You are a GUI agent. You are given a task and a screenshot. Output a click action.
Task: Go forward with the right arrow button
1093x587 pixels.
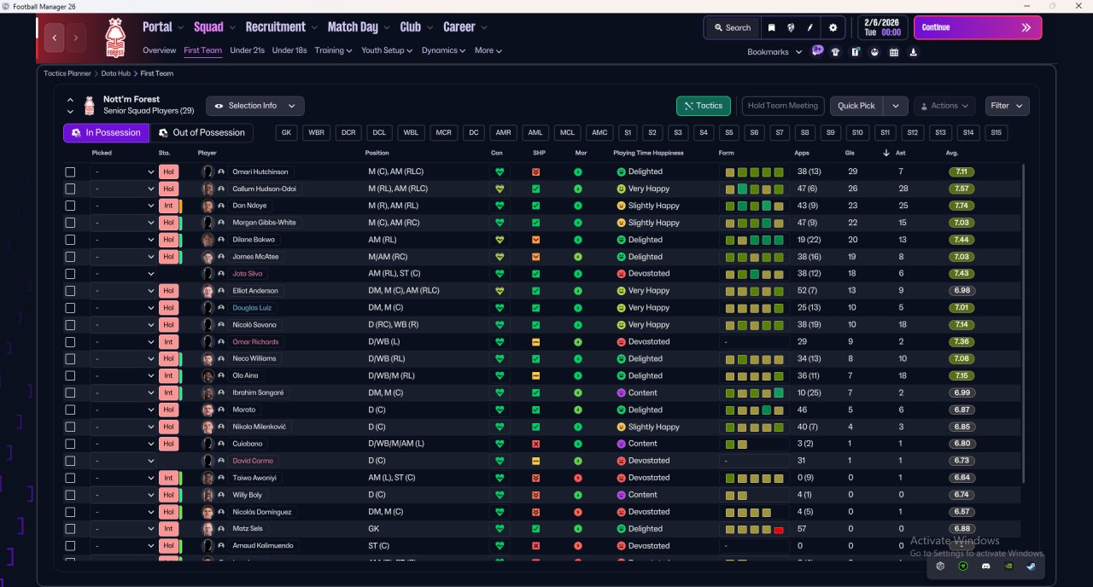pyautogui.click(x=76, y=38)
